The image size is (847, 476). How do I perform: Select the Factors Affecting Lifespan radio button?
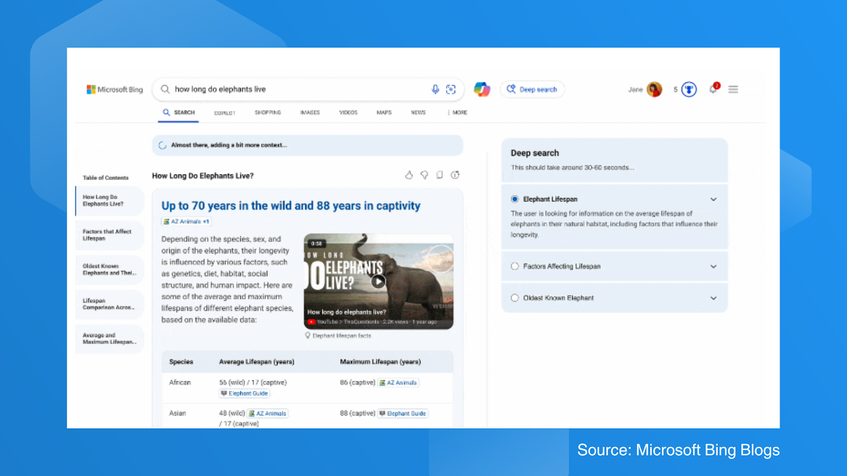(x=515, y=267)
